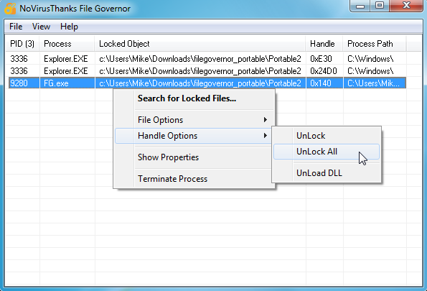This screenshot has width=427, height=291.
Task: Click the C:\Users\Mik... process path cell
Action: [374, 83]
